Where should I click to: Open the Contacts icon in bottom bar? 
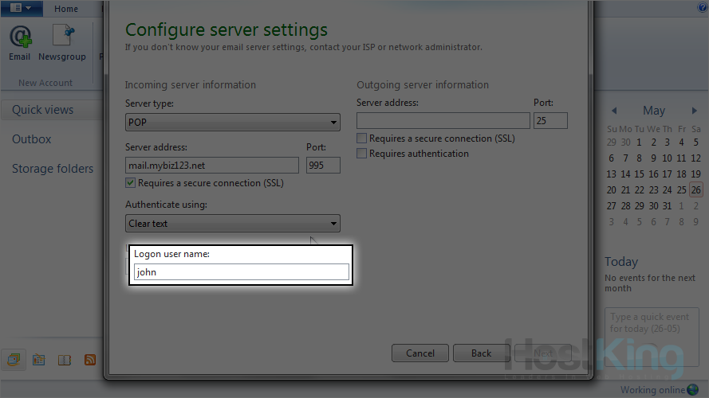click(65, 360)
